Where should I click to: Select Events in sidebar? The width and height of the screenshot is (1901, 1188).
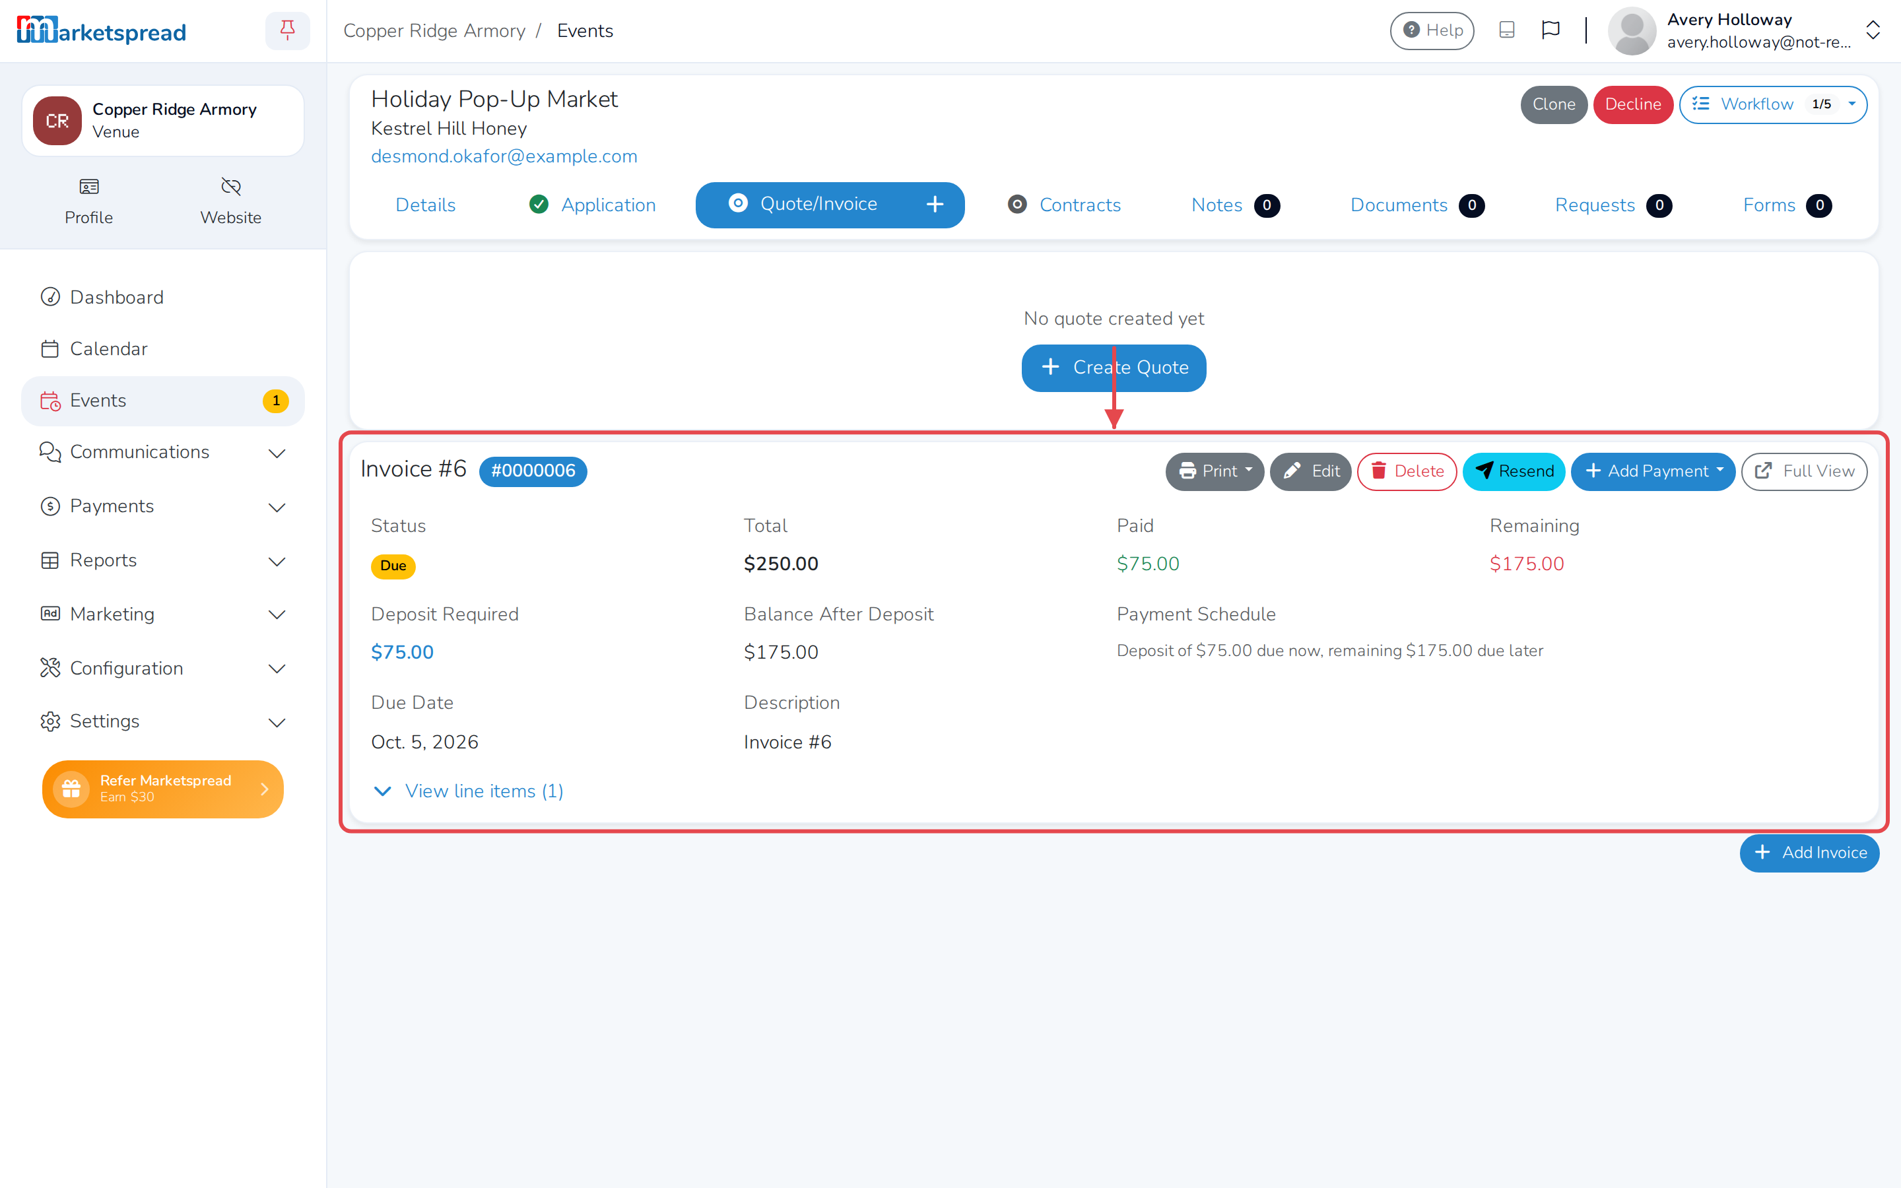(x=162, y=401)
